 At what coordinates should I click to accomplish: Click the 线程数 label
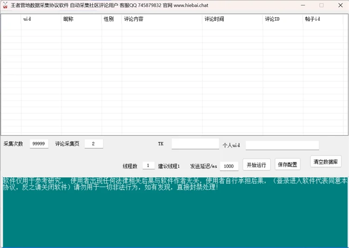click(130, 166)
